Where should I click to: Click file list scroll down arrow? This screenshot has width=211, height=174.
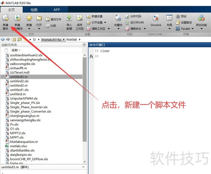[84, 162]
